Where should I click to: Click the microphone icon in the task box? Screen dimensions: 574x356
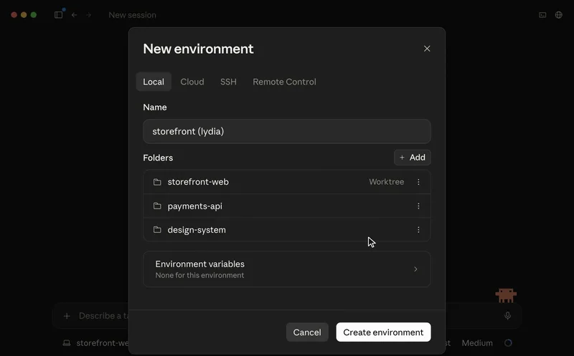coord(508,316)
